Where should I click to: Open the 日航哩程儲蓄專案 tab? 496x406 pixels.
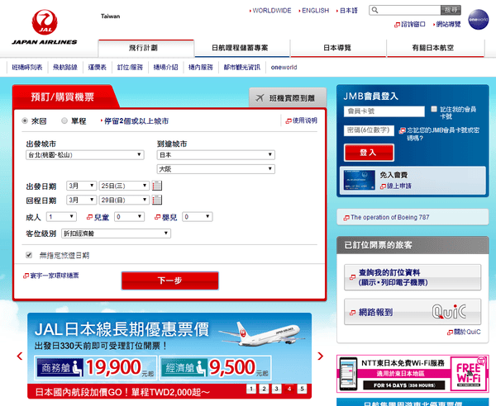coord(242,48)
